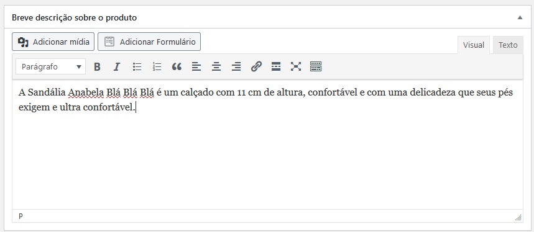Align text to the left
534x232 pixels.
pos(196,66)
